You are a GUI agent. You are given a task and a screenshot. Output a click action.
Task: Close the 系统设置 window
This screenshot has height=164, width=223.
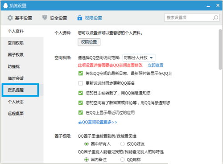pos(218,5)
